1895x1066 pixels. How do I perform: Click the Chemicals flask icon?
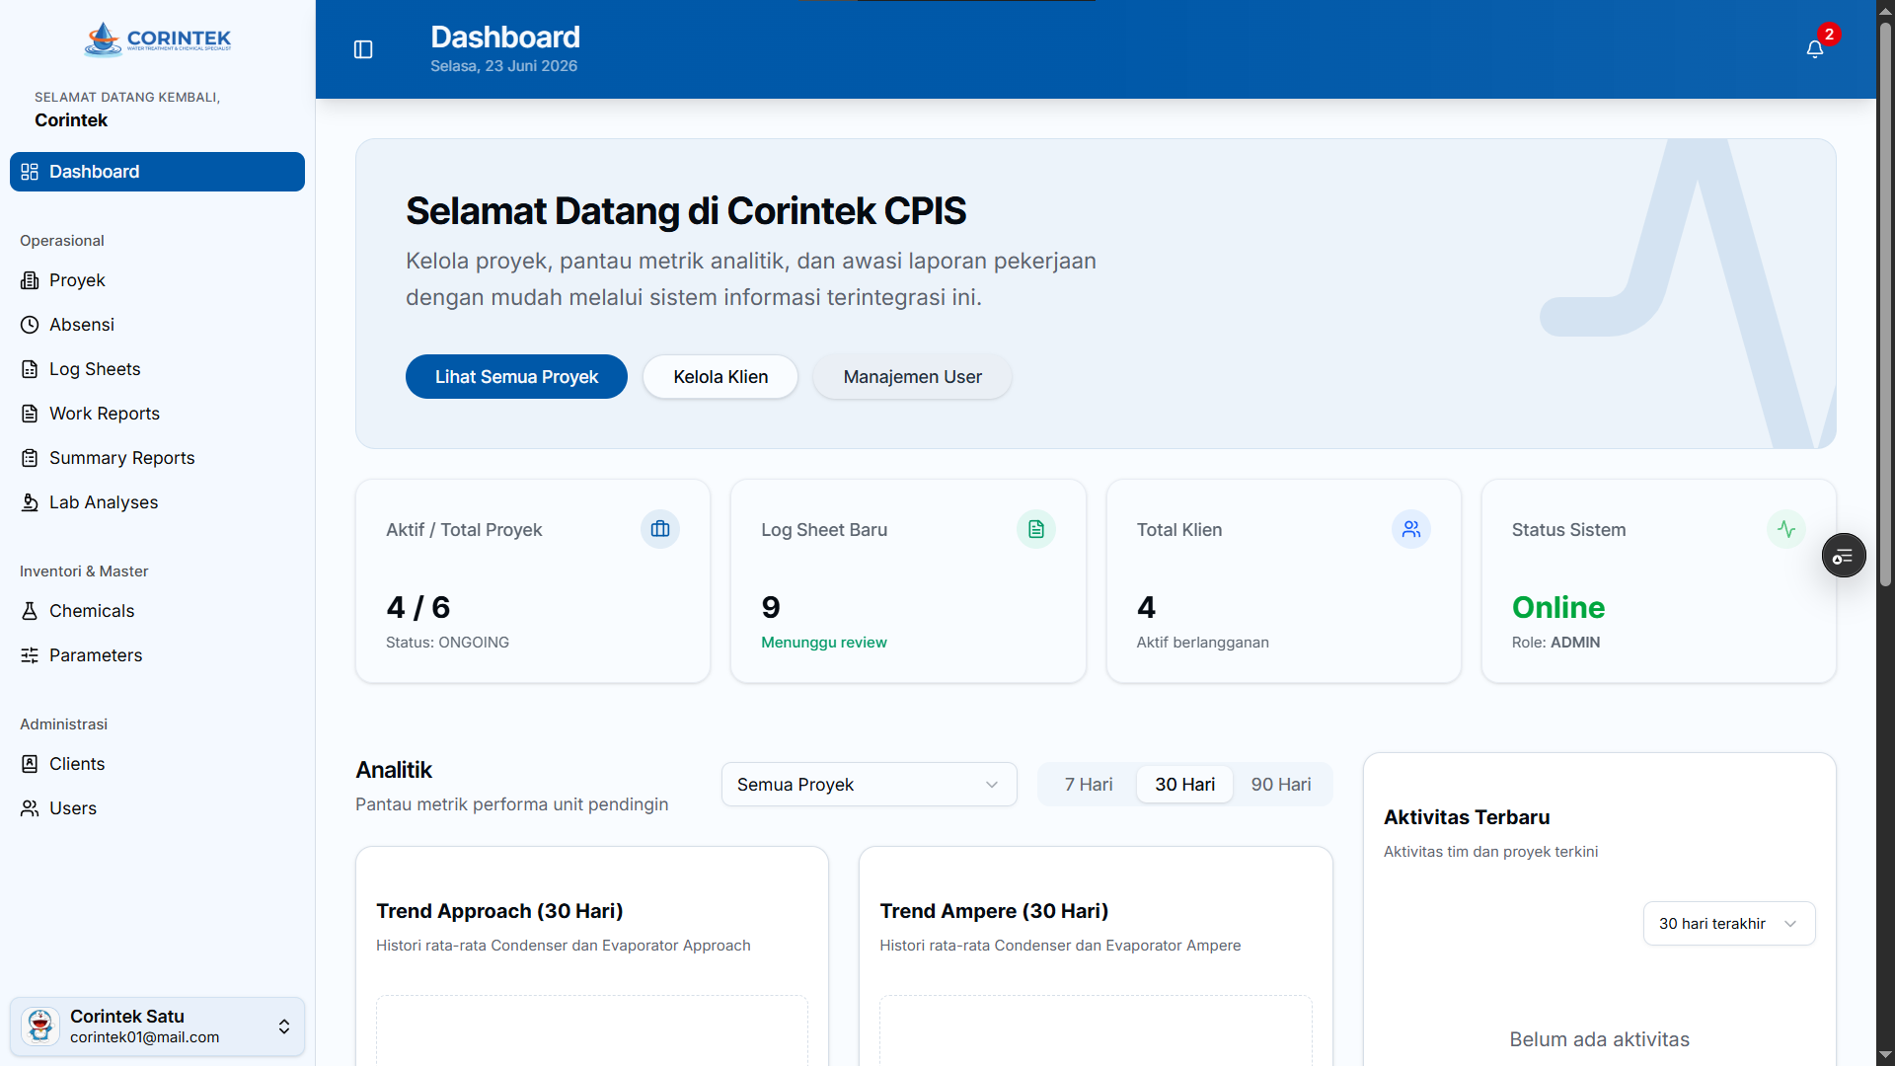30,611
